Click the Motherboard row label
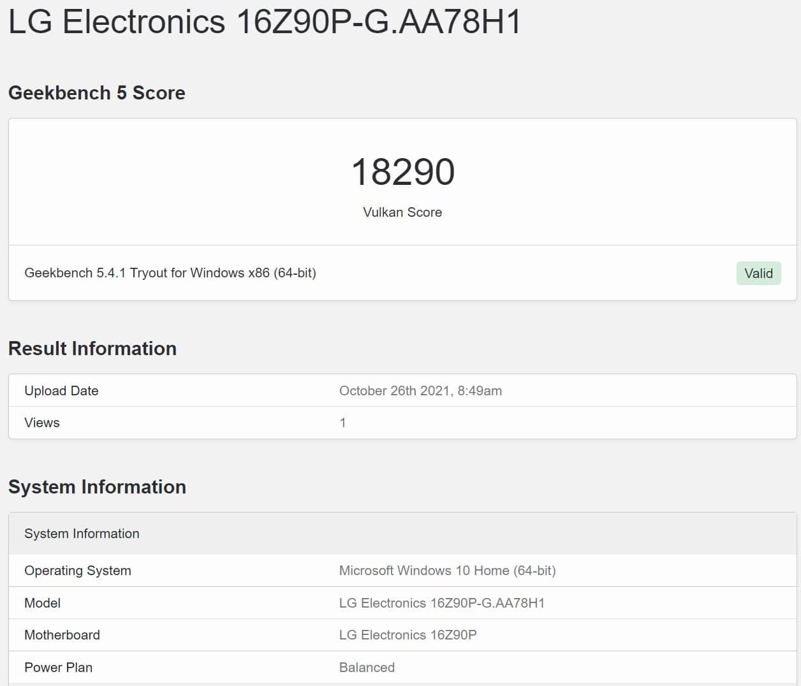Image resolution: width=801 pixels, height=686 pixels. [x=62, y=635]
